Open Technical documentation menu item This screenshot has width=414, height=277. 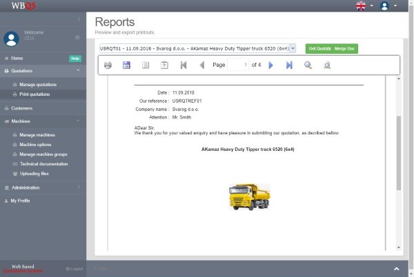43,164
